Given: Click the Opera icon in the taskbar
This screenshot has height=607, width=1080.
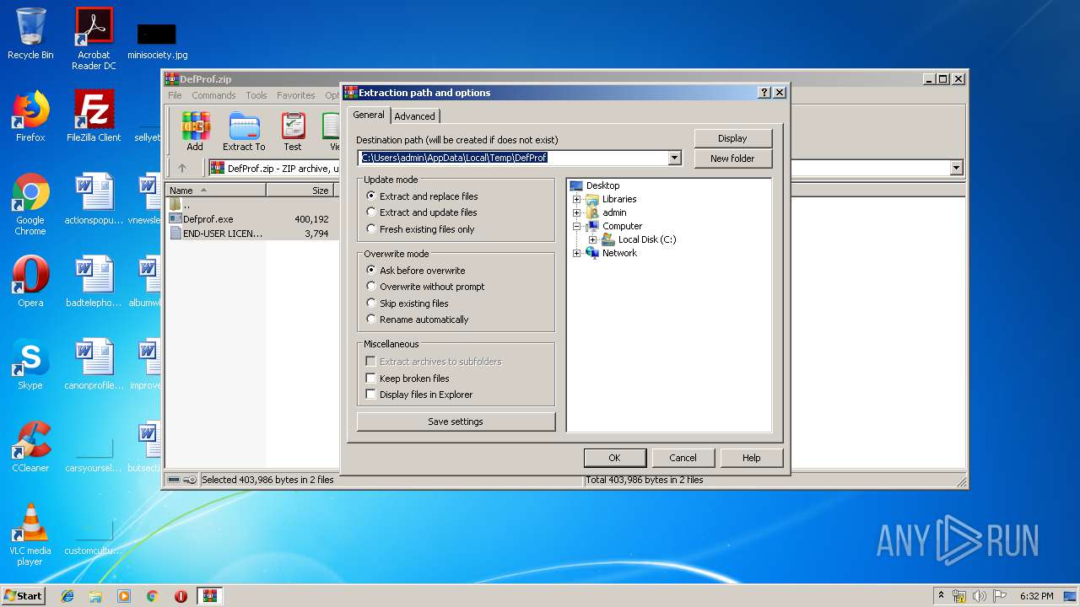Looking at the screenshot, I should (x=181, y=596).
